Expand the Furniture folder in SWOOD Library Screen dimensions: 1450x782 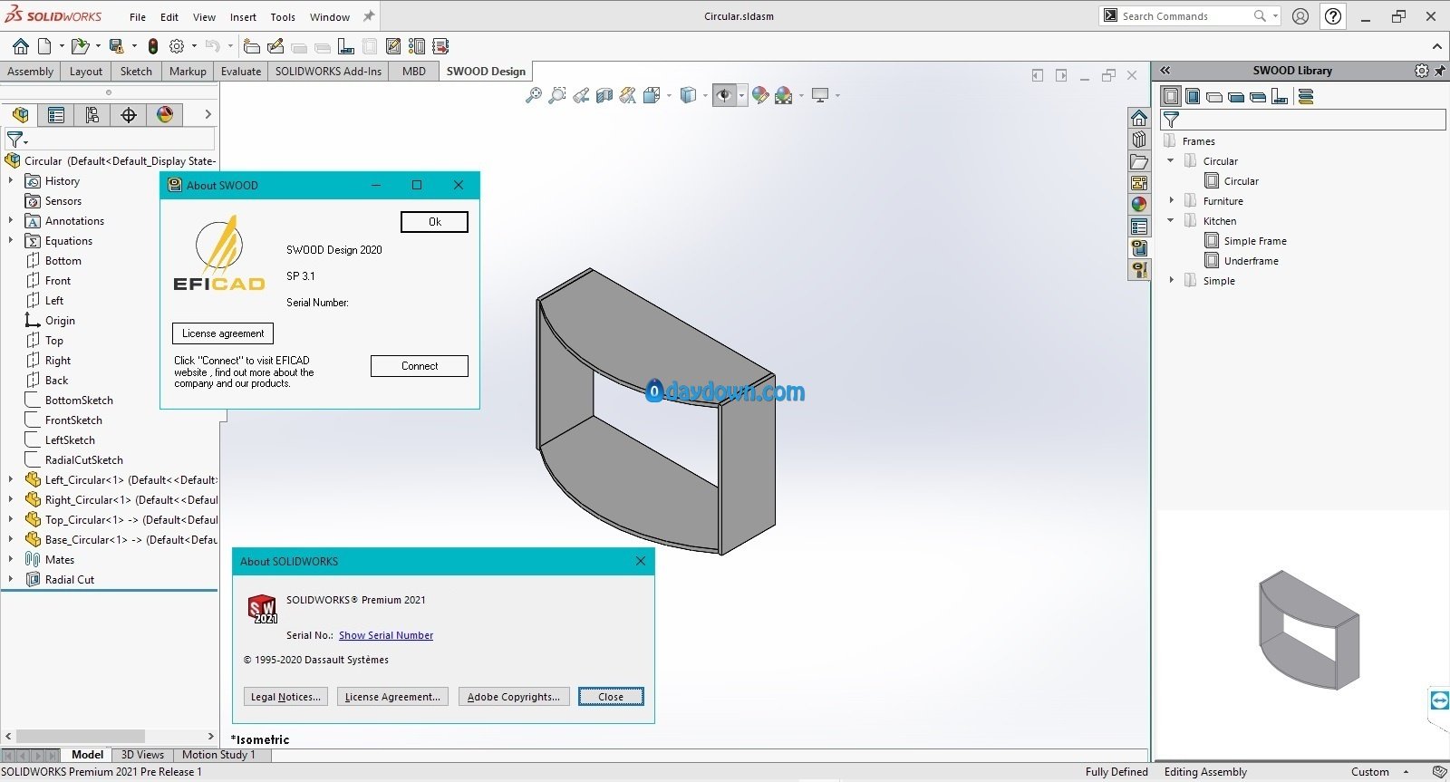coord(1171,201)
